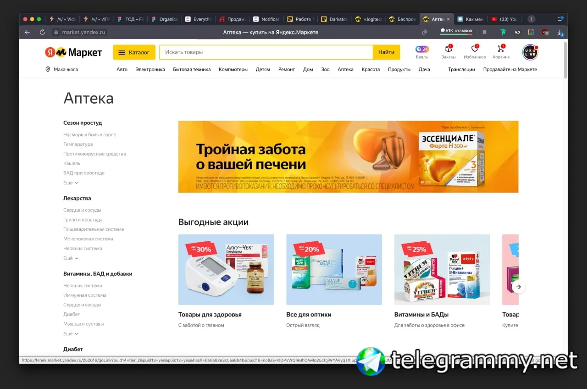
Task: Open the Витамины и БАДы promo image
Action: 442,270
